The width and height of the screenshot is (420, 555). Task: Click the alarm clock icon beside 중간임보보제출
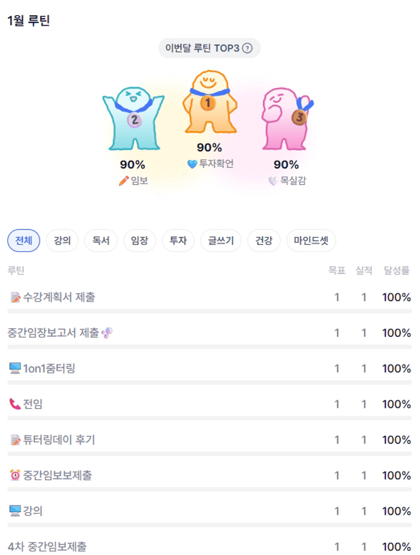tap(15, 476)
